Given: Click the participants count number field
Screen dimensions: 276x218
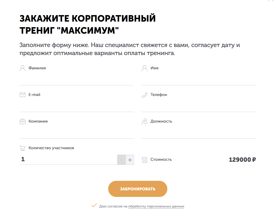Looking at the screenshot, I should click(68, 159).
